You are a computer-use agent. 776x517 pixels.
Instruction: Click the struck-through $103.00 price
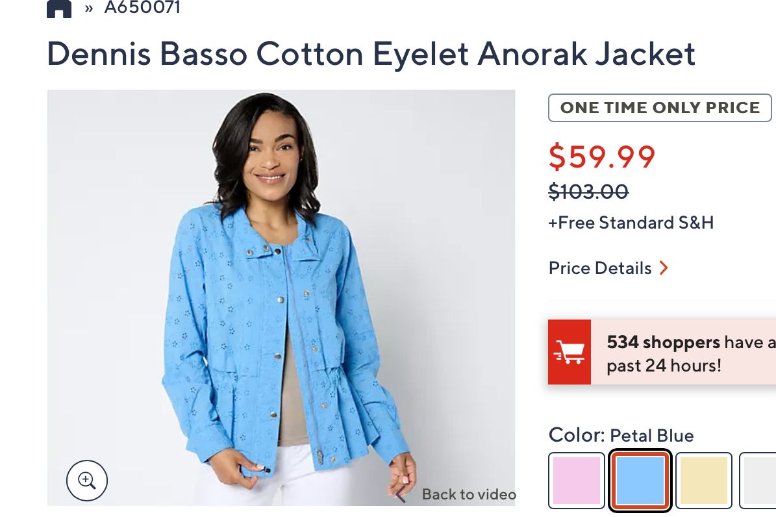tap(588, 191)
